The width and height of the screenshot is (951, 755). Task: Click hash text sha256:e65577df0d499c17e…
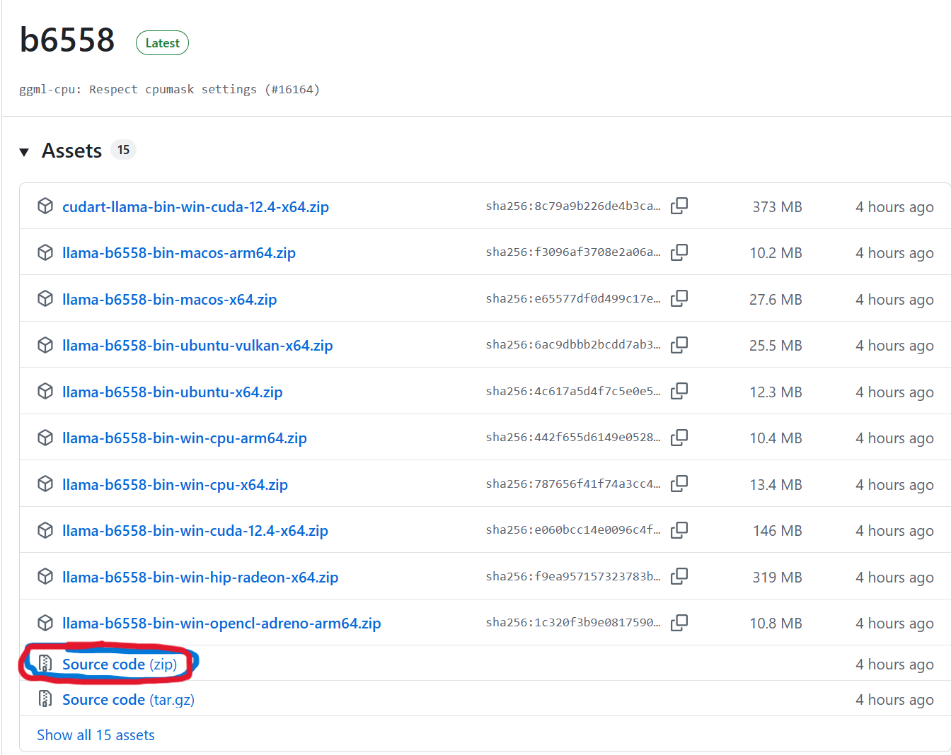573,299
